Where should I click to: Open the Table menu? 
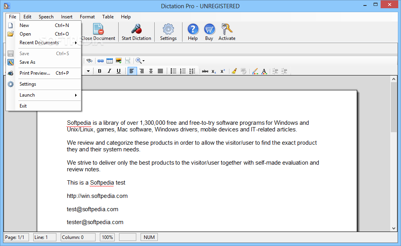(108, 16)
